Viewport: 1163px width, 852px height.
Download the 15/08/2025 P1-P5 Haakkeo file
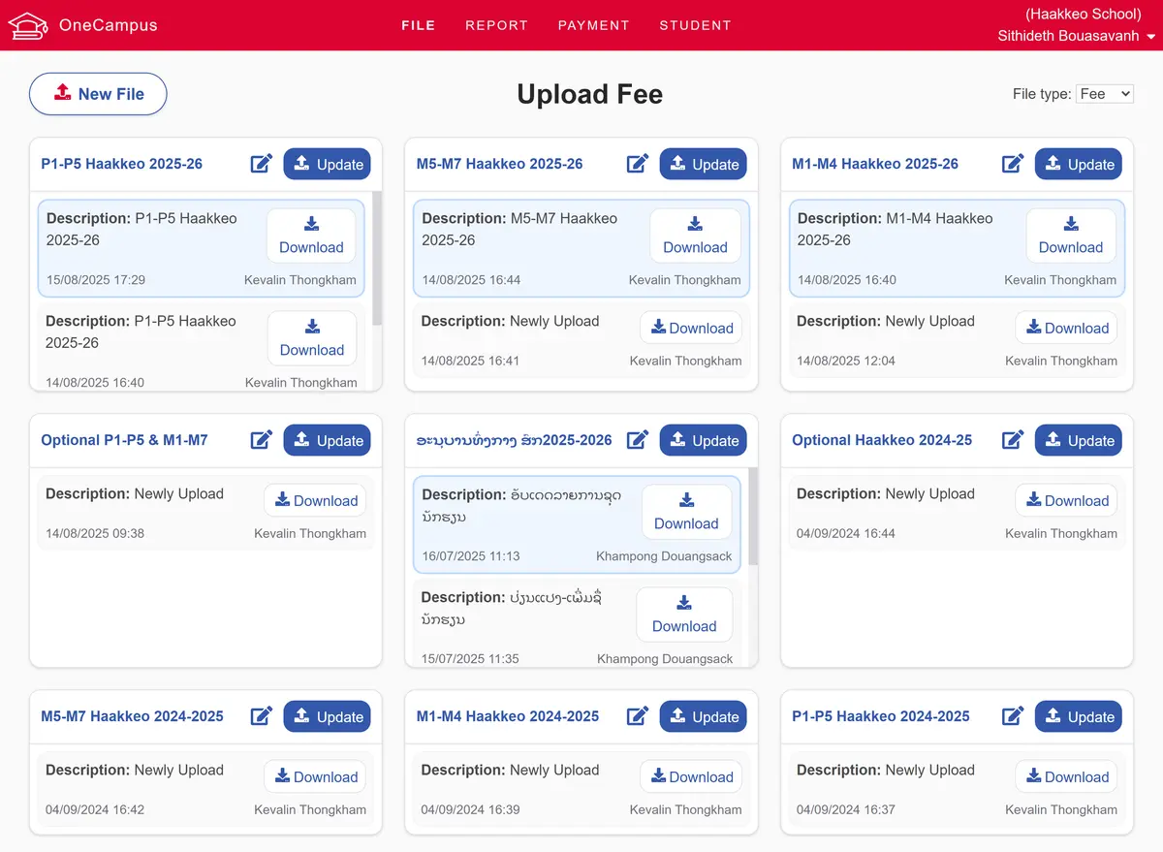click(311, 236)
